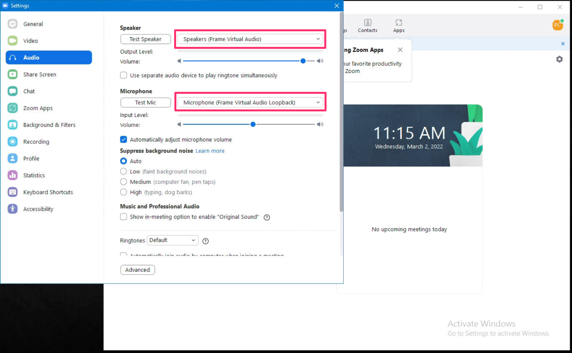Open the Apps icon in Zoom window
The width and height of the screenshot is (572, 353).
click(399, 22)
